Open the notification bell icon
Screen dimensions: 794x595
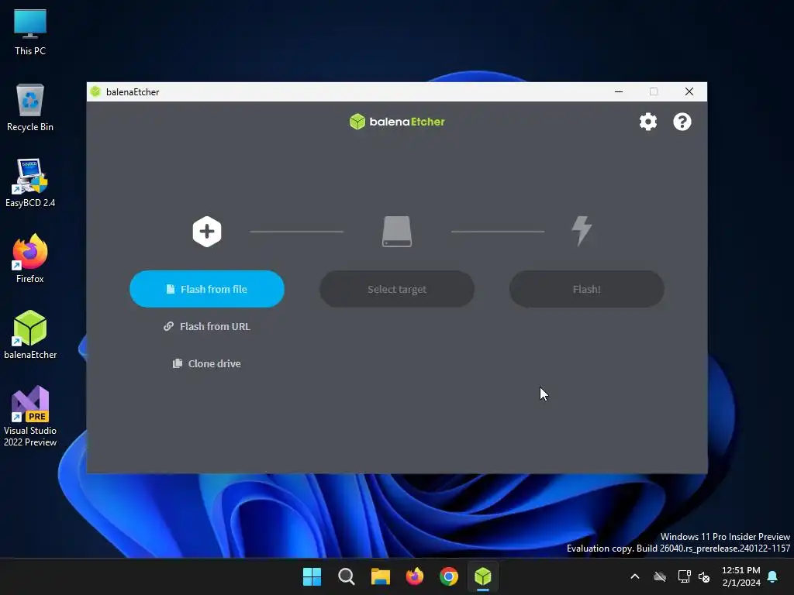pyautogui.click(x=773, y=576)
